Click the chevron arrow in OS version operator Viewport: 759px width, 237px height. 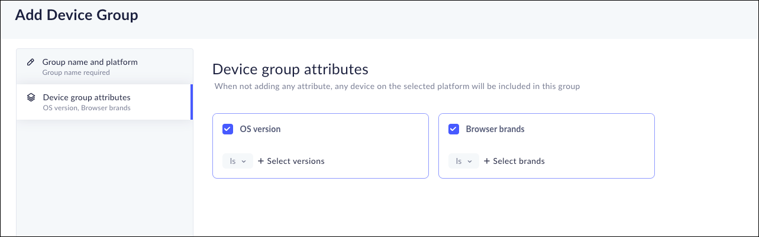[x=244, y=161]
